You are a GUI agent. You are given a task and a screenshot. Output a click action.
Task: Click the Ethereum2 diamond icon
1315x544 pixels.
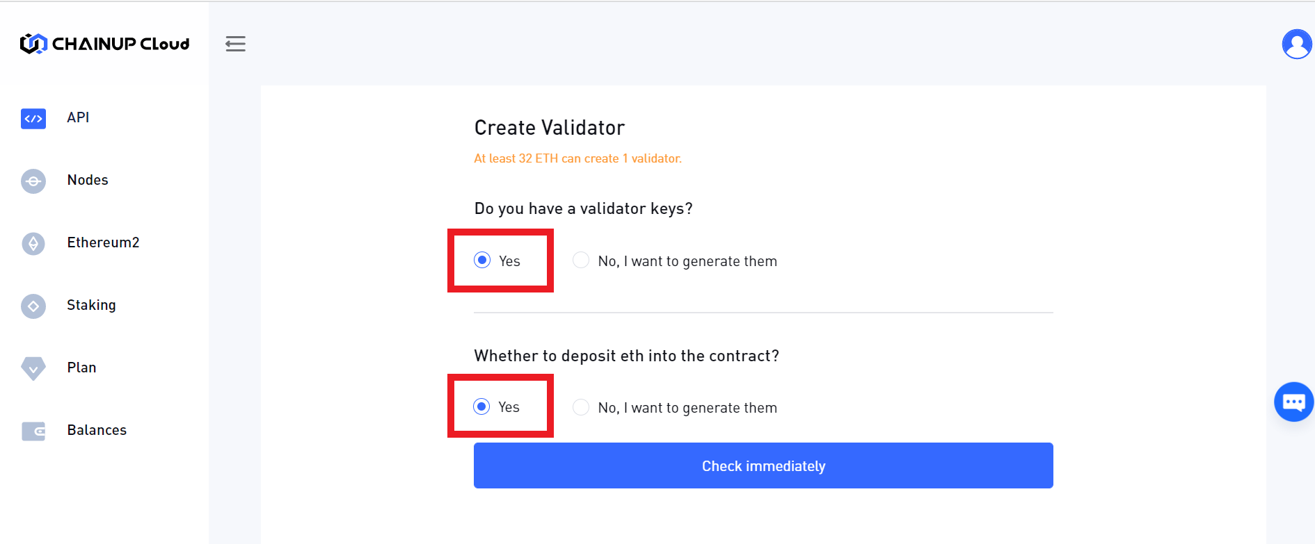(x=33, y=244)
